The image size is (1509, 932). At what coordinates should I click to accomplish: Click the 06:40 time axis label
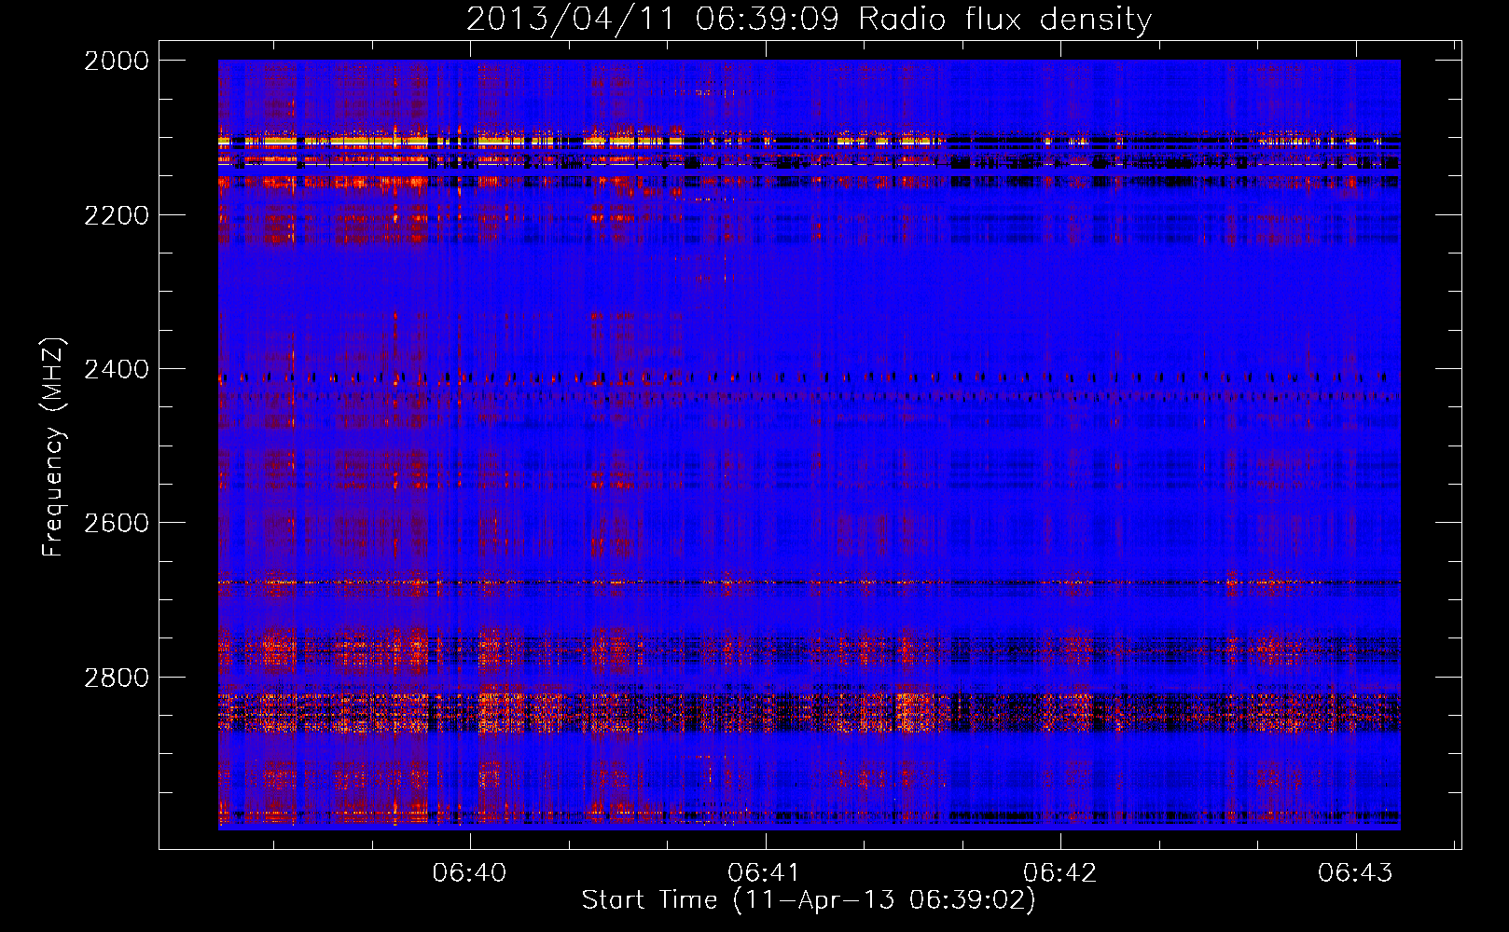470,873
